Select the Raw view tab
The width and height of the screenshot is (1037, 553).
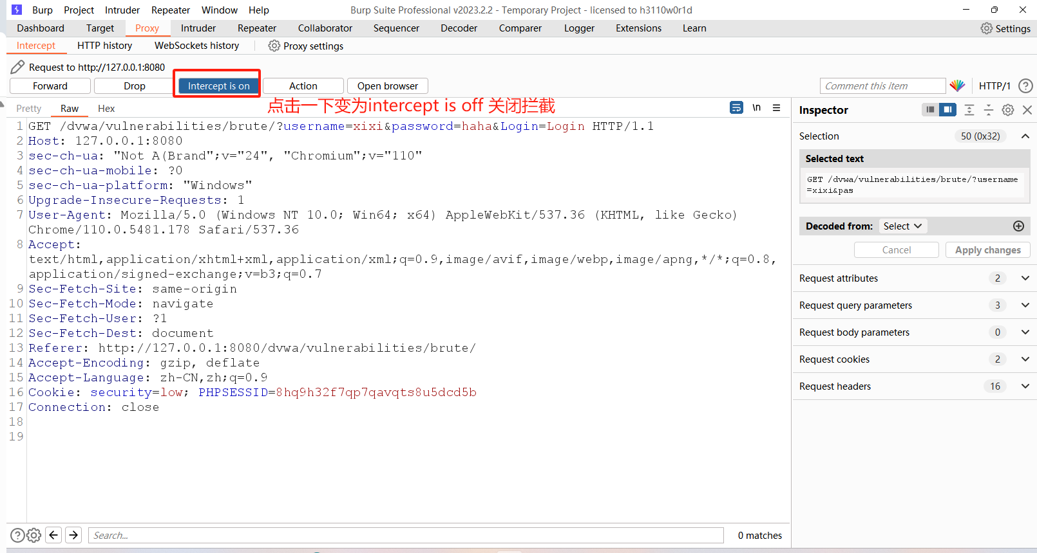70,109
